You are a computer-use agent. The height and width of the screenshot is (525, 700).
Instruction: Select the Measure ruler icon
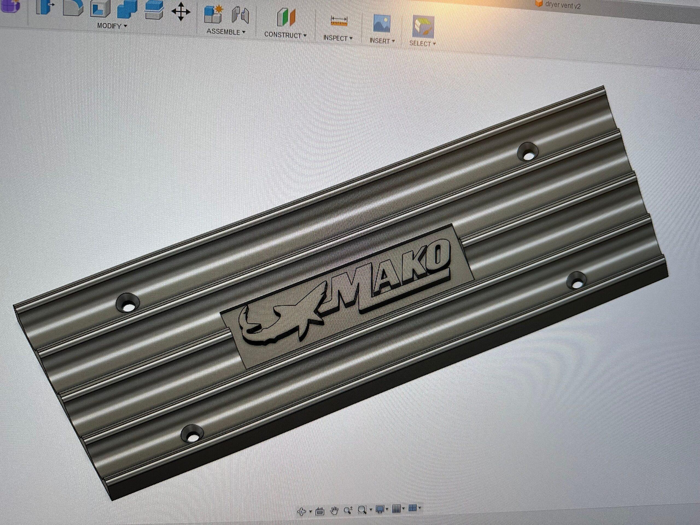coord(339,21)
